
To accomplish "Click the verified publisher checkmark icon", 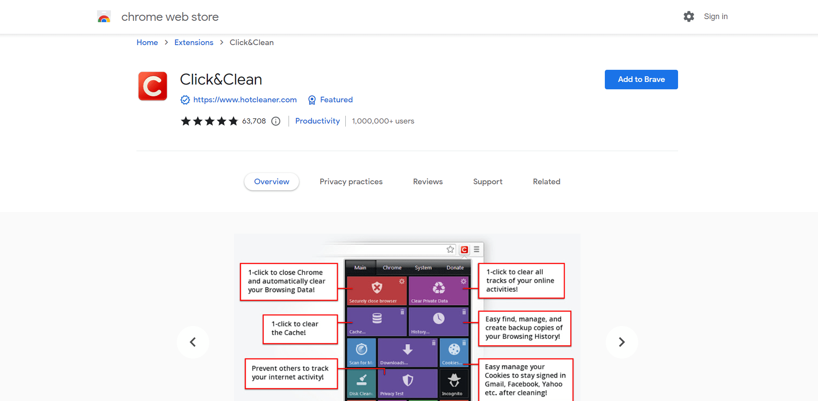I will pos(185,100).
